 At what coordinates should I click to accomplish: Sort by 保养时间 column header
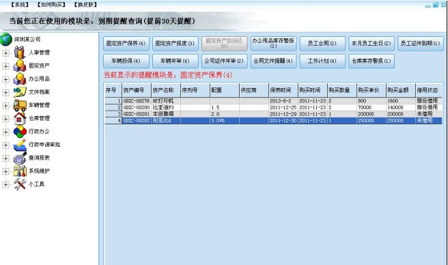click(283, 90)
